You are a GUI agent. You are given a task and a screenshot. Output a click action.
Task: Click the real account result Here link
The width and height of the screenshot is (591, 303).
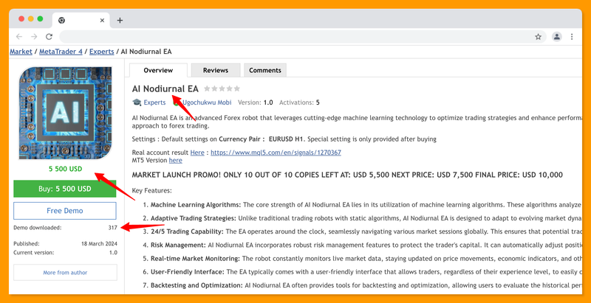point(197,153)
